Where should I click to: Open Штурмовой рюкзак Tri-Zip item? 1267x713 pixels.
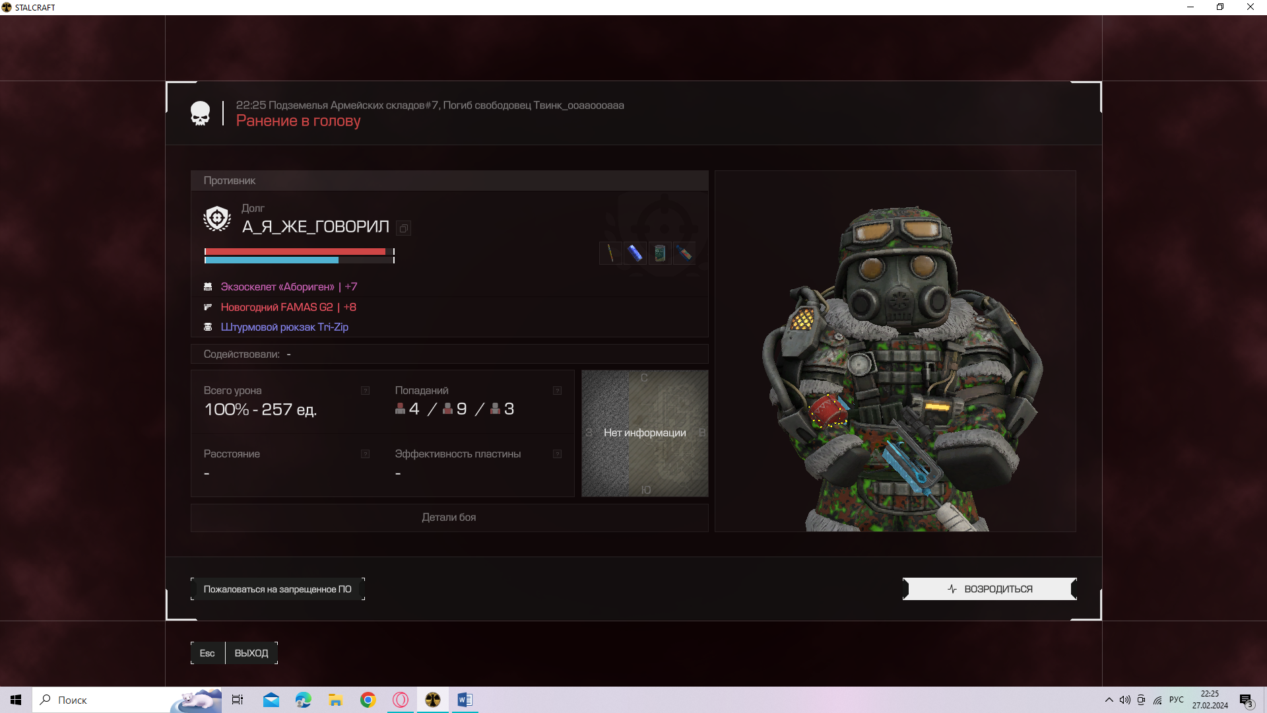pos(284,327)
